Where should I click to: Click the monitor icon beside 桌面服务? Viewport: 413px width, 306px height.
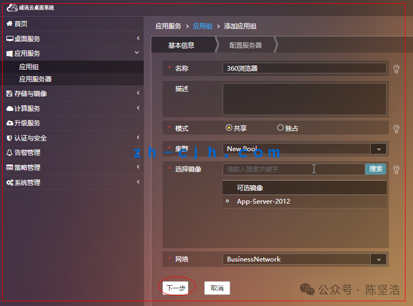click(x=10, y=39)
